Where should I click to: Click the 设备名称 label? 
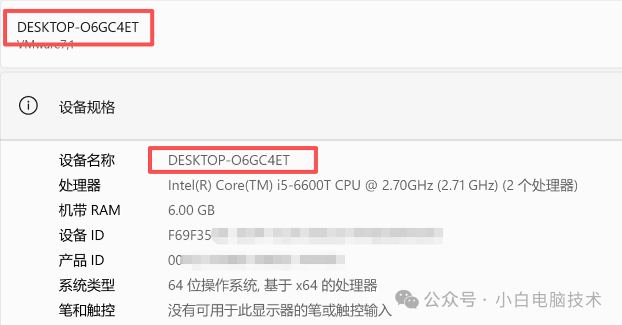[x=87, y=160]
